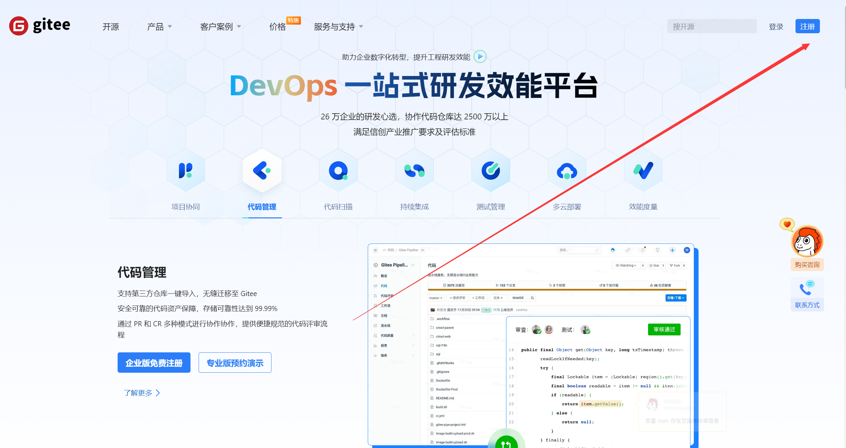Image resolution: width=846 pixels, height=448 pixels.
Task: Switch to the 持续集成 tab label
Action: (414, 207)
